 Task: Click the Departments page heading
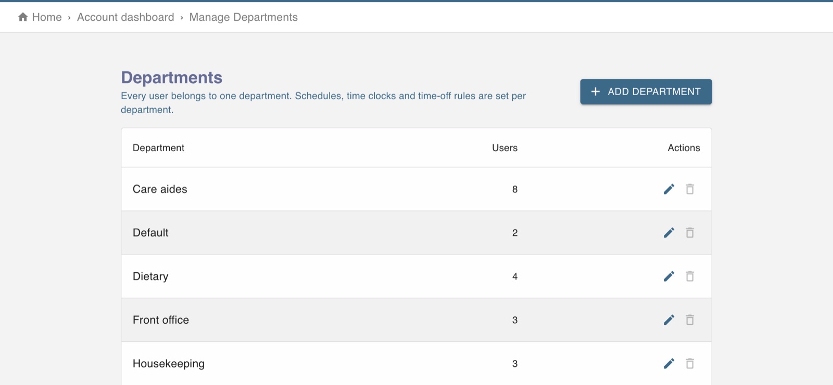coord(172,77)
